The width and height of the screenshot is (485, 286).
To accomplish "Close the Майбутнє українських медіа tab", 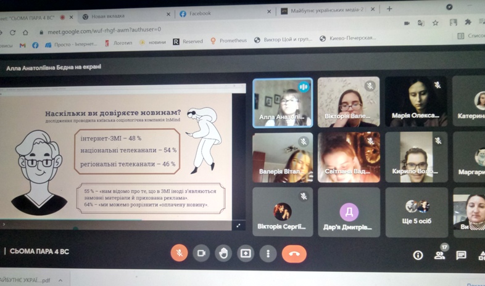I will [373, 9].
